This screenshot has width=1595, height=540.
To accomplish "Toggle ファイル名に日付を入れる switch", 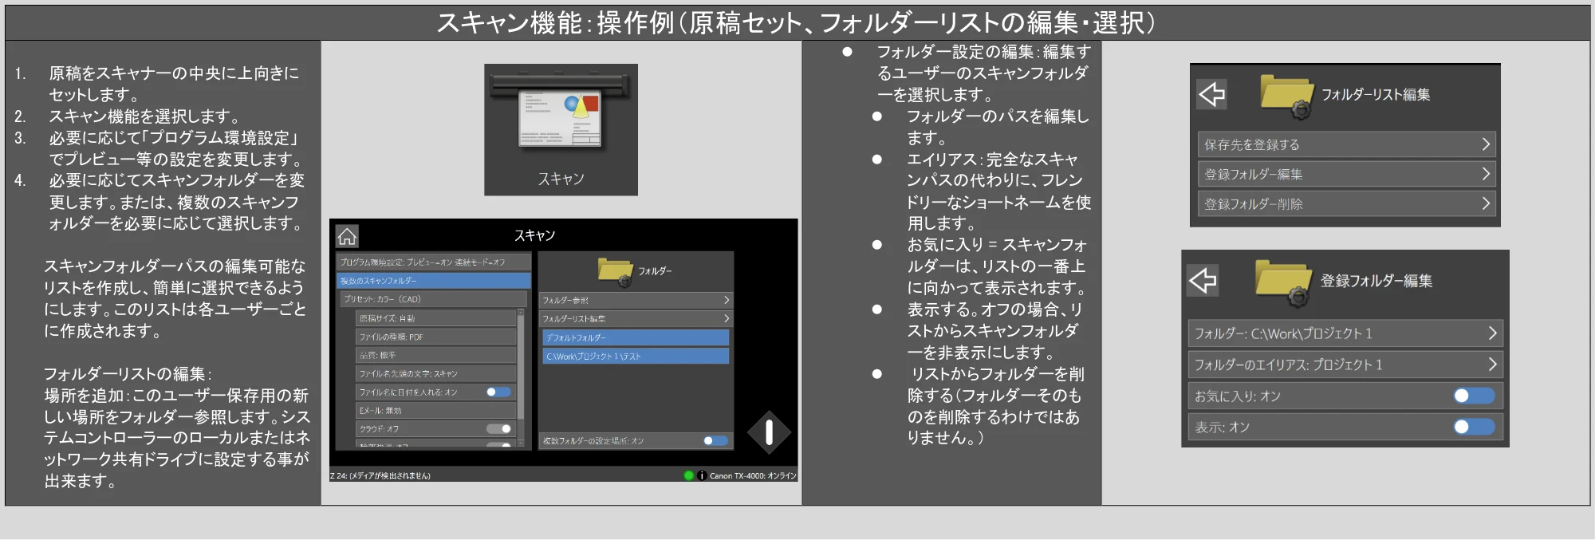I will (x=498, y=392).
